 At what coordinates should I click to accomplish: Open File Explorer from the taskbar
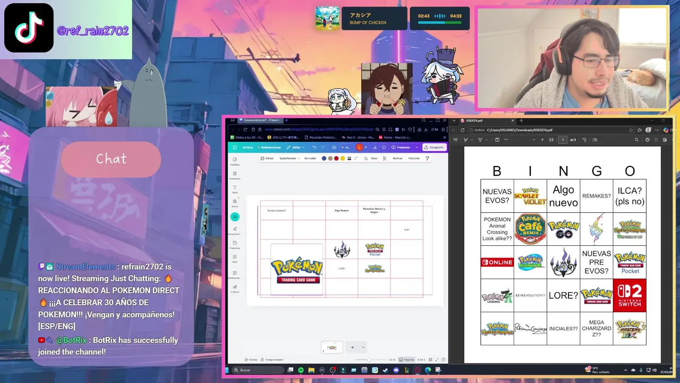[x=311, y=370]
